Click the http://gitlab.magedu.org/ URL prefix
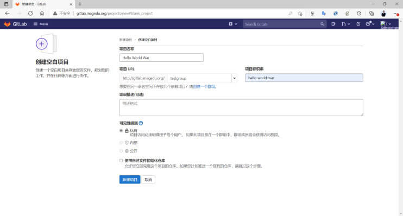The image size is (403, 216). point(143,78)
